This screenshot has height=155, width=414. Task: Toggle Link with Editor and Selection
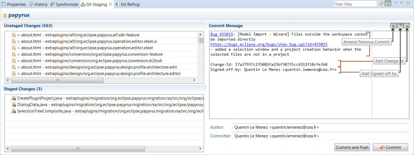[388, 4]
